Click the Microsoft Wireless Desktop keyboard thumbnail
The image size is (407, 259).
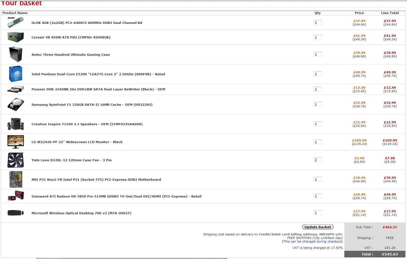(x=16, y=213)
